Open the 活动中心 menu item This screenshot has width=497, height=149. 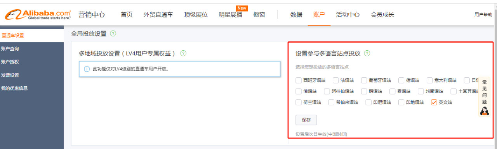click(348, 15)
